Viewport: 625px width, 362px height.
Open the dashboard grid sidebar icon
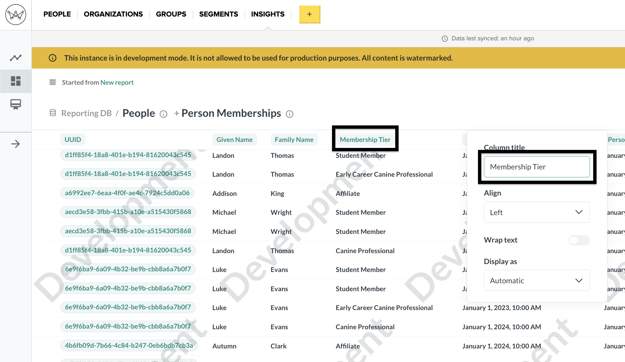pos(16,81)
